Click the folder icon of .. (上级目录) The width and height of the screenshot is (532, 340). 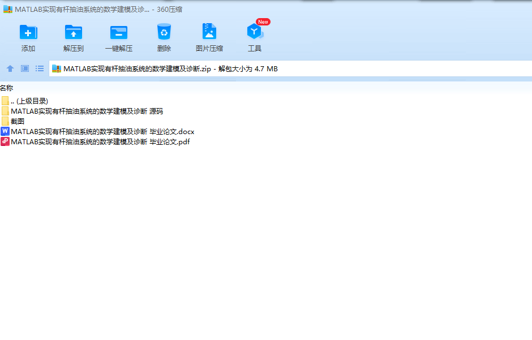click(x=5, y=101)
